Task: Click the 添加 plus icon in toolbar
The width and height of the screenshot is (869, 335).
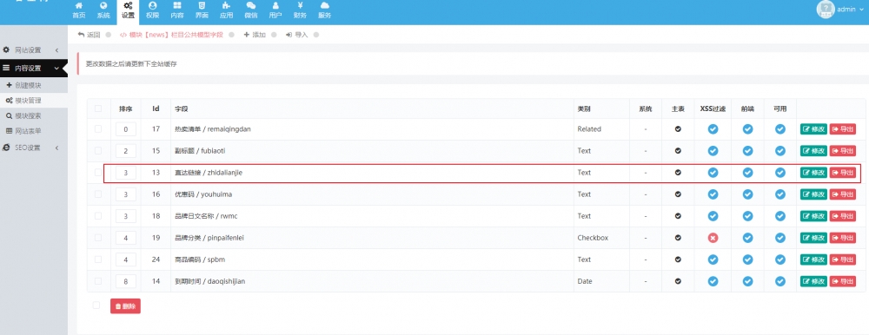Action: pyautogui.click(x=246, y=35)
